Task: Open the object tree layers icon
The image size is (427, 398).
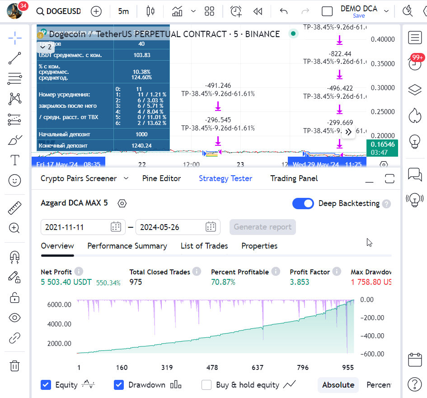Action: point(415,90)
